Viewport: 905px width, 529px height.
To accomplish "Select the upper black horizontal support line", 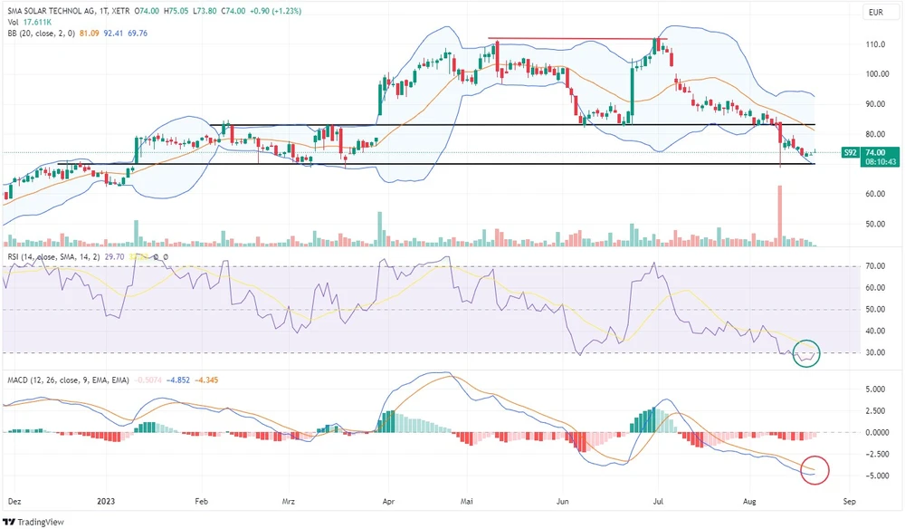I will [511, 124].
